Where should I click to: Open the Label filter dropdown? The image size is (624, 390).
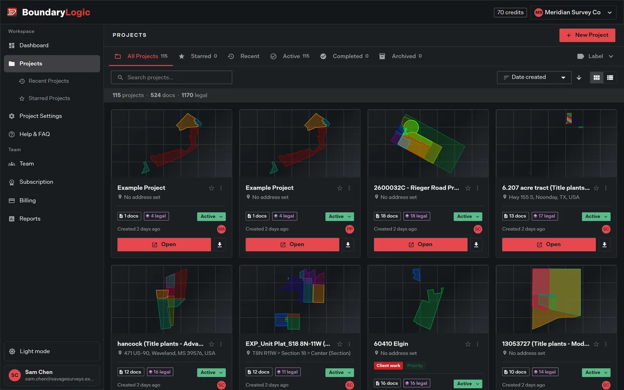[595, 56]
